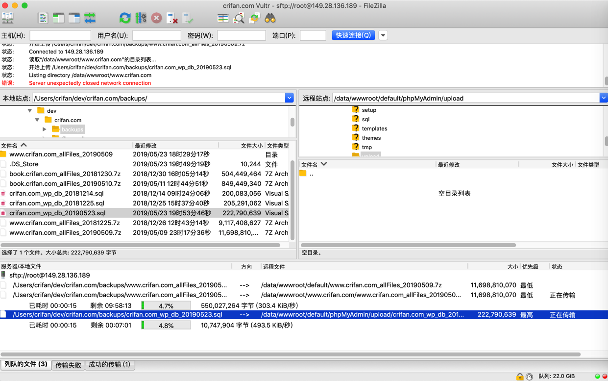Click the dev folder icon in local tree

coord(41,111)
